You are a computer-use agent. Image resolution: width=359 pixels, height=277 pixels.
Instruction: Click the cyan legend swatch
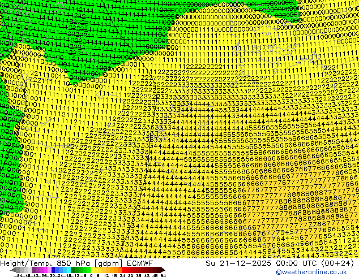[x=69, y=270]
